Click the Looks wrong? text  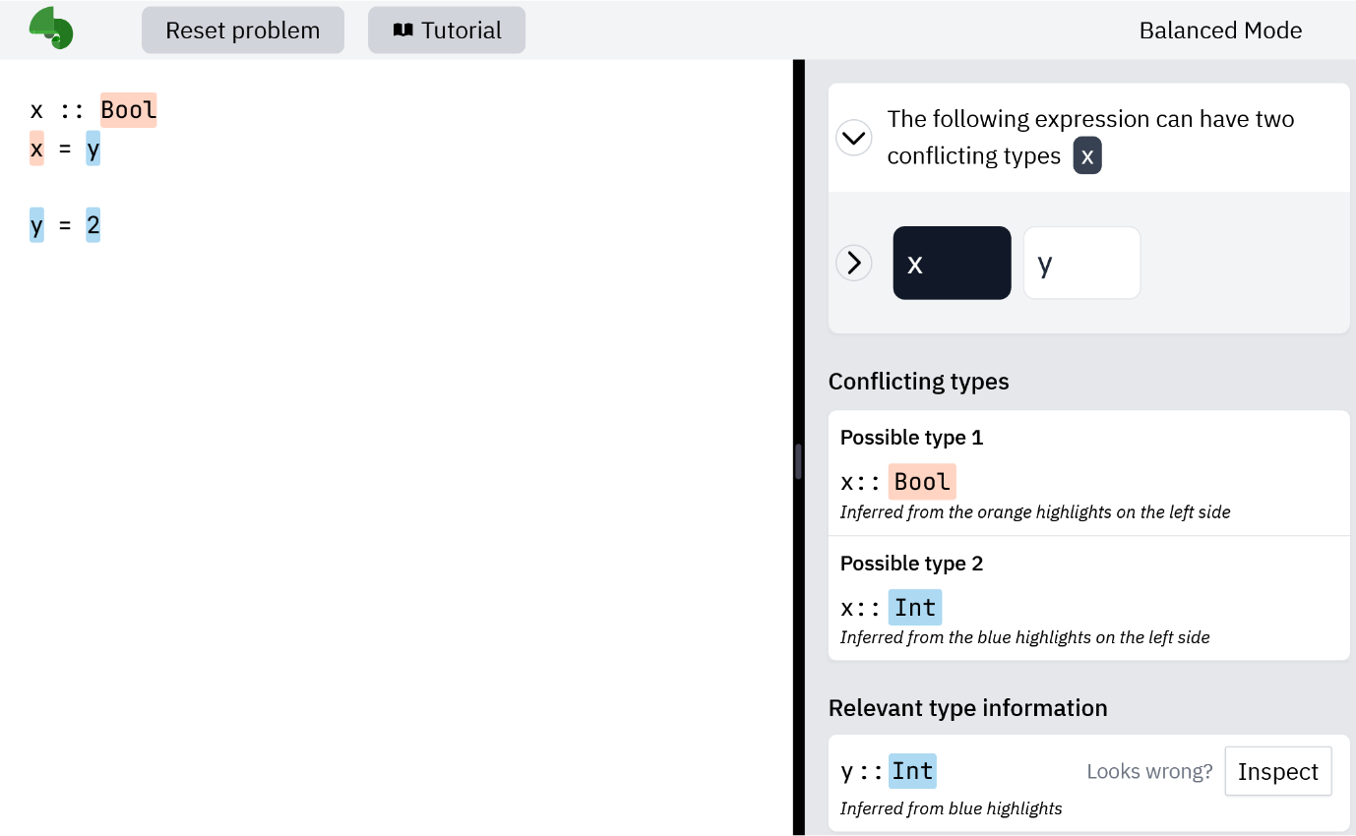1149,771
